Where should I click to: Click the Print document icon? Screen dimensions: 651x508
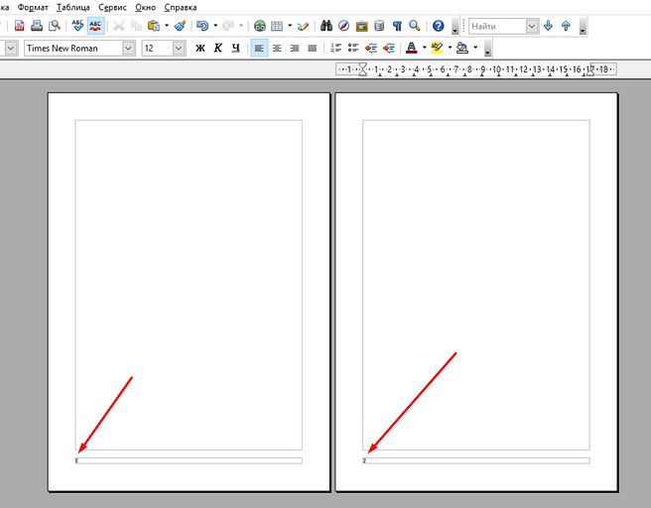pyautogui.click(x=37, y=26)
